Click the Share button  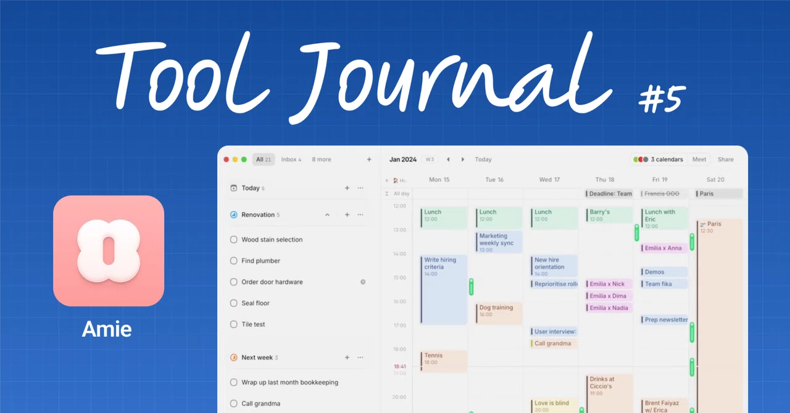726,160
